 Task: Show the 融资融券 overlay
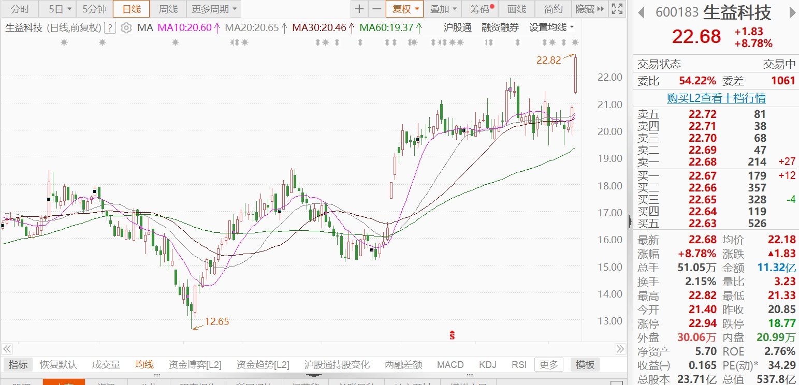coord(500,27)
